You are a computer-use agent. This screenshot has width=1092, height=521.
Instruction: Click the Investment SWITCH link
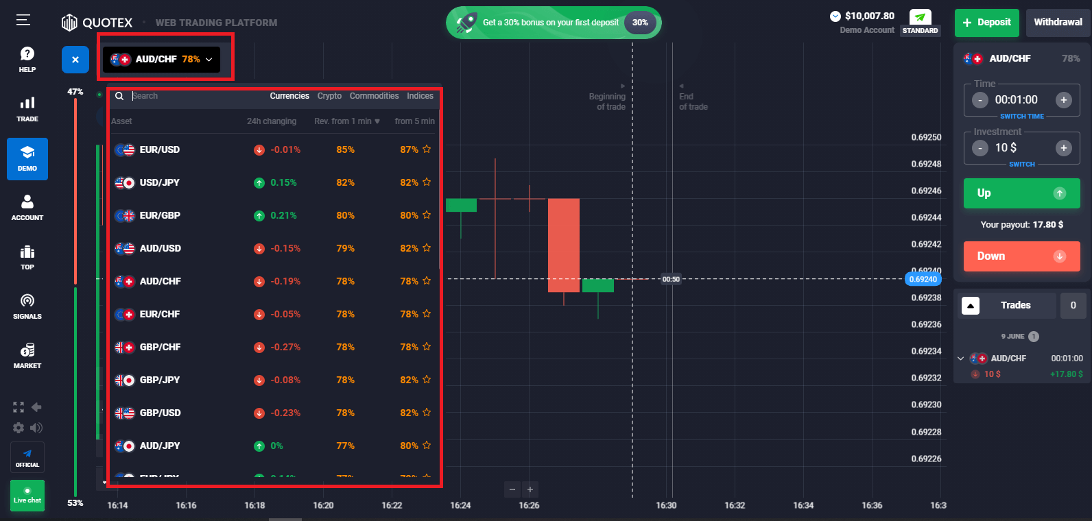click(x=1022, y=165)
